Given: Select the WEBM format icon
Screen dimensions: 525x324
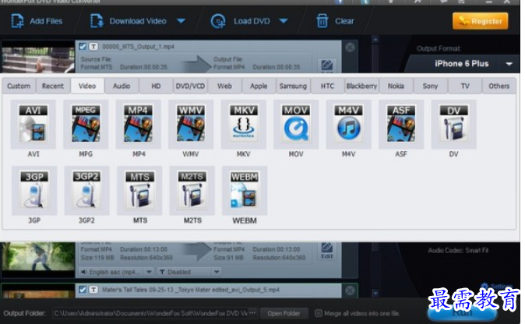Looking at the screenshot, I should [x=245, y=190].
